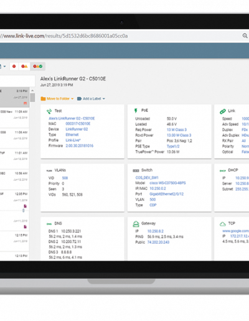Click the Switch card icon
249x321 pixels.
click(136, 170)
